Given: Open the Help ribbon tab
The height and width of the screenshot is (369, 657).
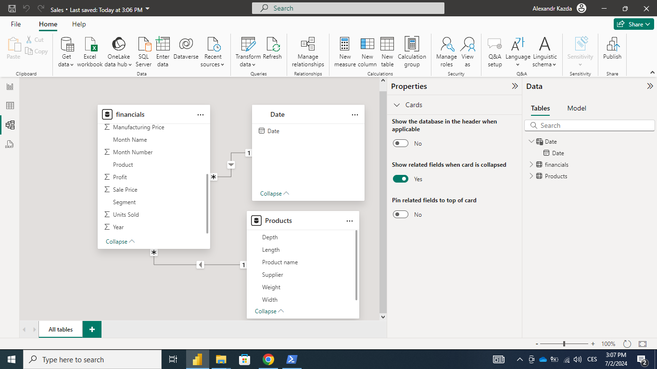Looking at the screenshot, I should pyautogui.click(x=79, y=24).
